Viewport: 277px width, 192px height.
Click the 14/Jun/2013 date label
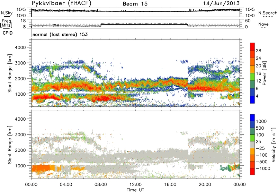click(221, 3)
